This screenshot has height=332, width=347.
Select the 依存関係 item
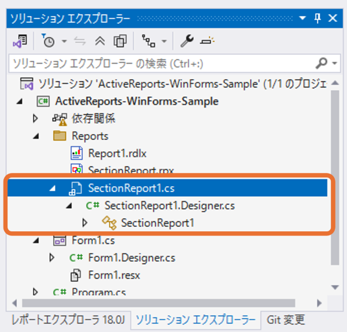(93, 119)
